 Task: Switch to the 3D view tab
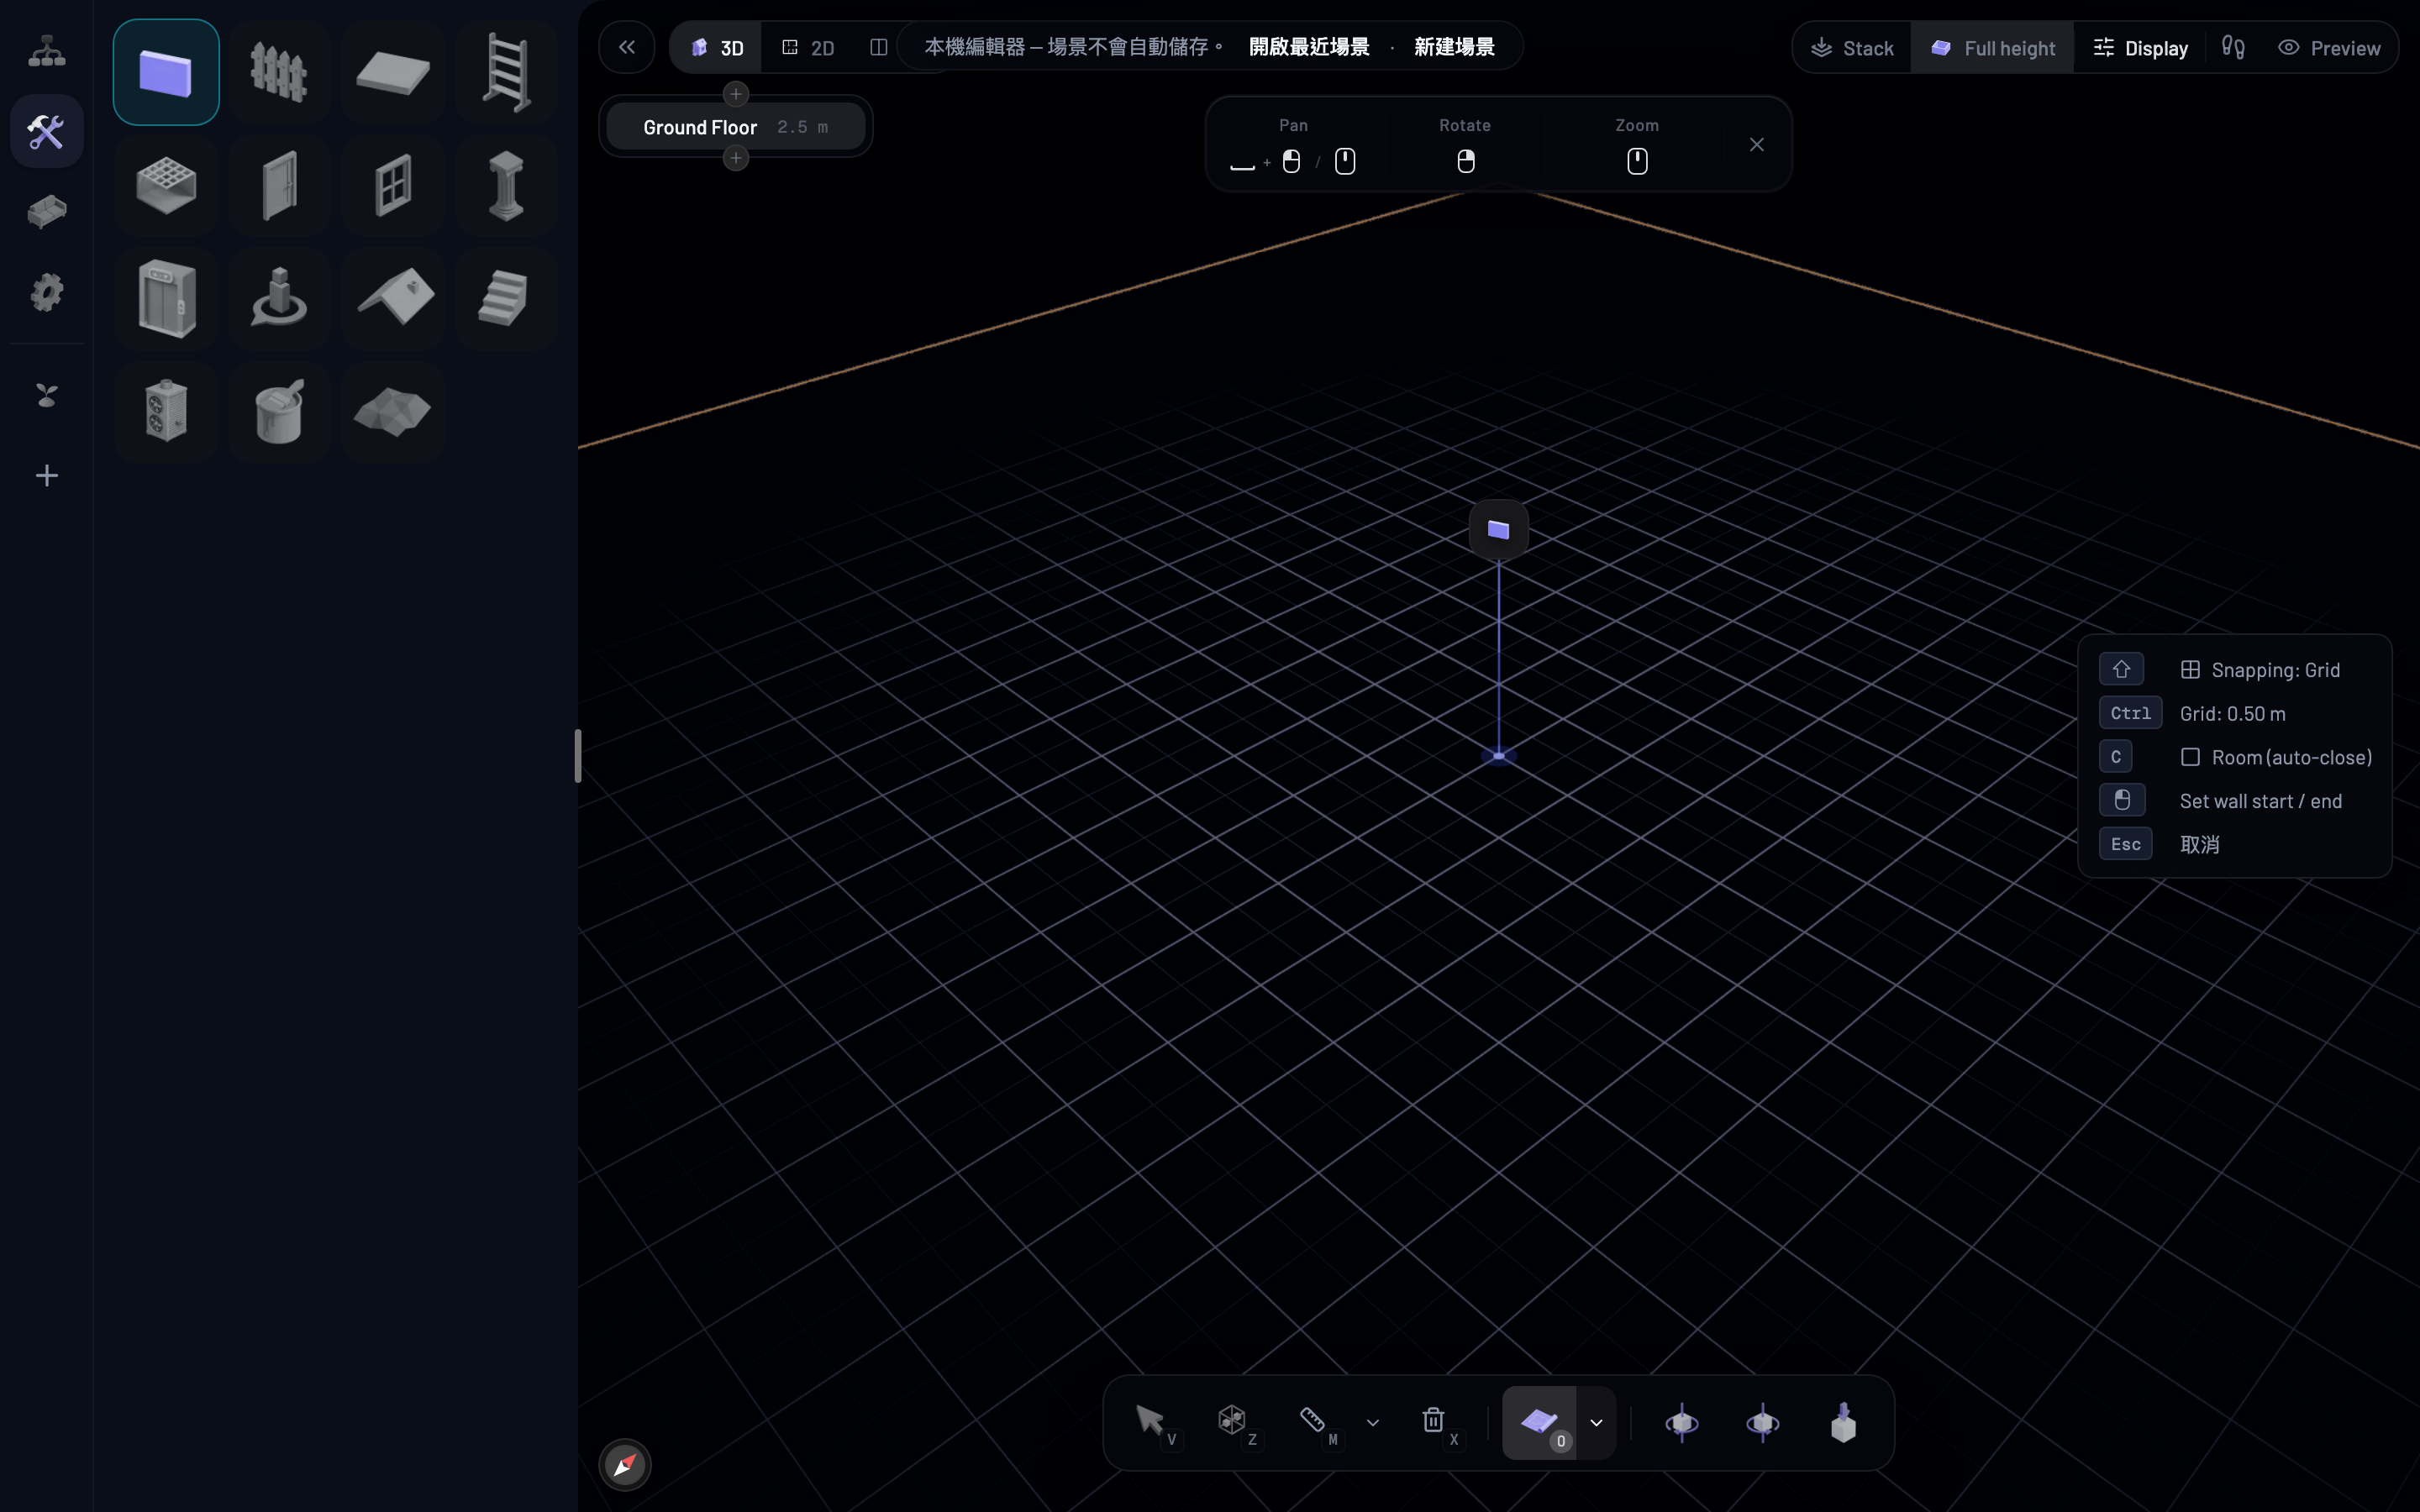717,47
